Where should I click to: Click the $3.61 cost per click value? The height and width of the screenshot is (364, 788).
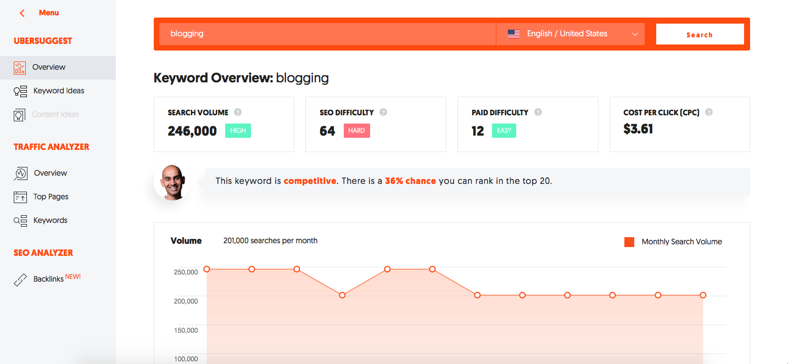coord(638,130)
